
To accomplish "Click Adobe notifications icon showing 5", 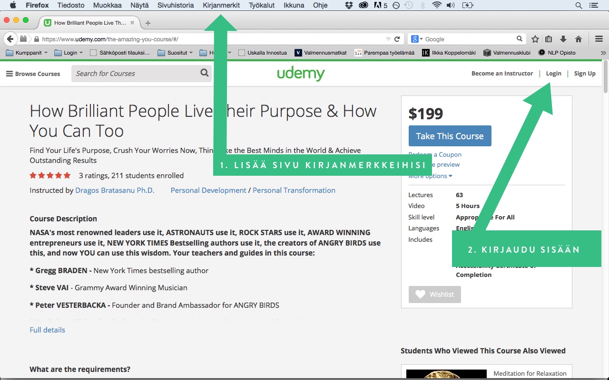I will [x=381, y=5].
